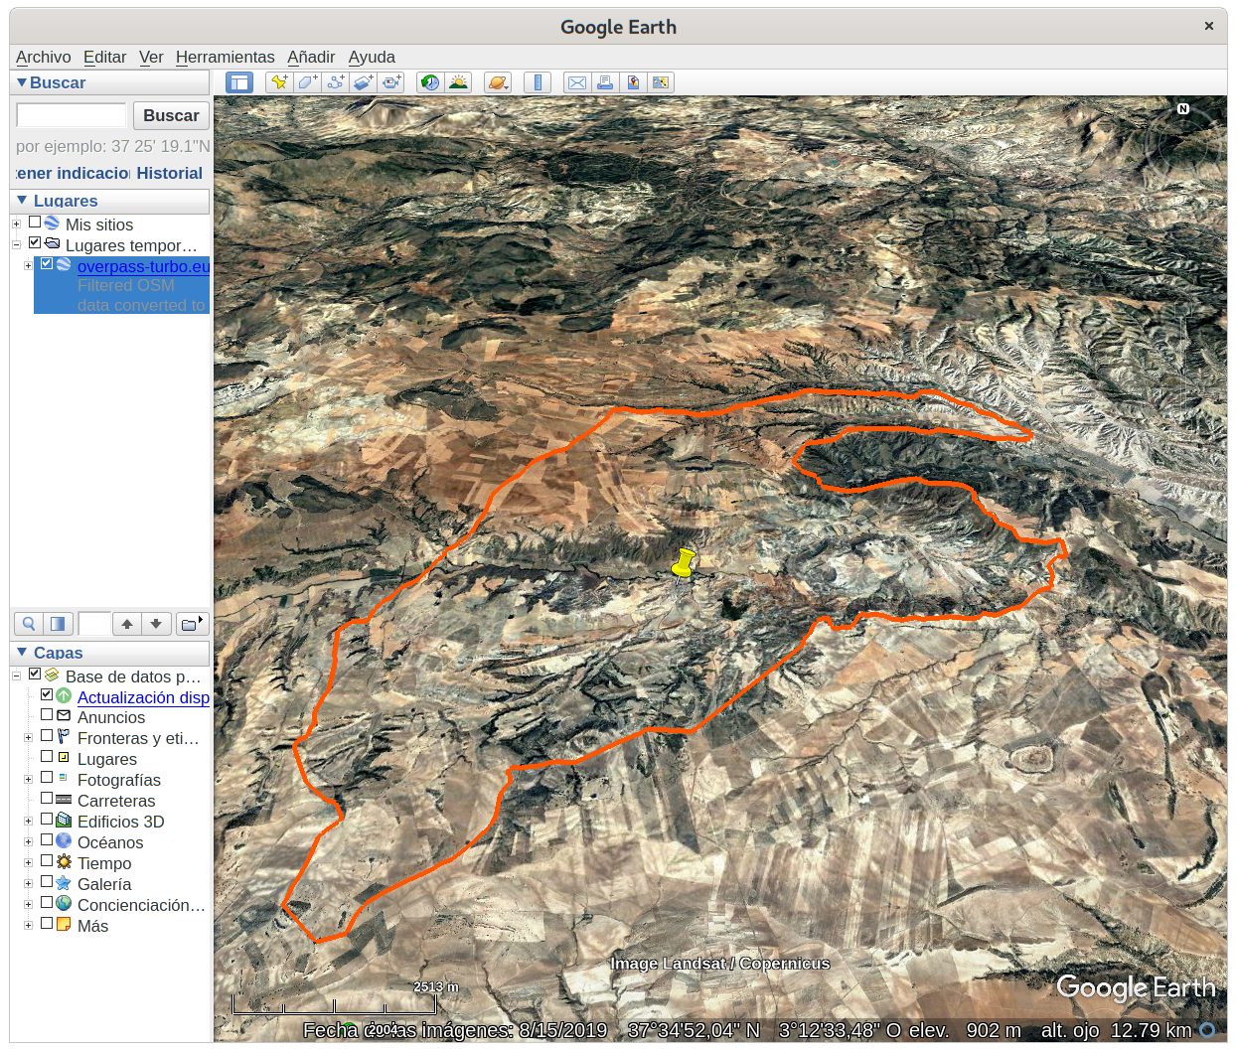Enable the Fronteras y etiquetas checkbox
The image size is (1237, 1052).
pyautogui.click(x=47, y=735)
